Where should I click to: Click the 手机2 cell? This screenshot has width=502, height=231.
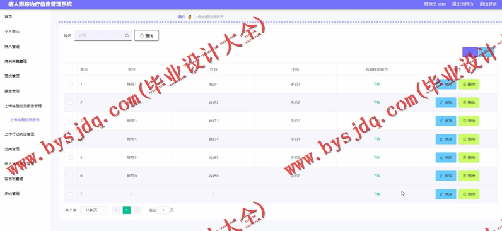pos(295,102)
